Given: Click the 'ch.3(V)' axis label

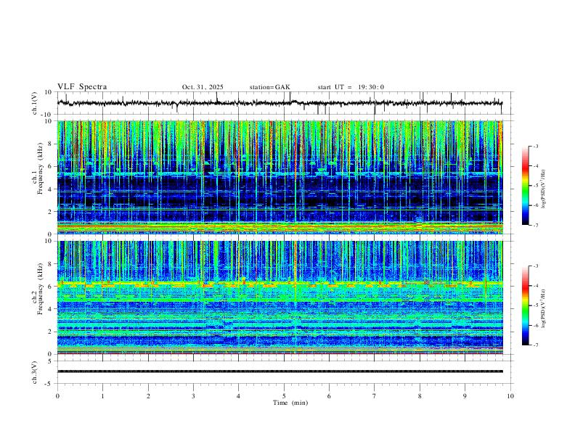Looking at the screenshot, I should point(35,372).
